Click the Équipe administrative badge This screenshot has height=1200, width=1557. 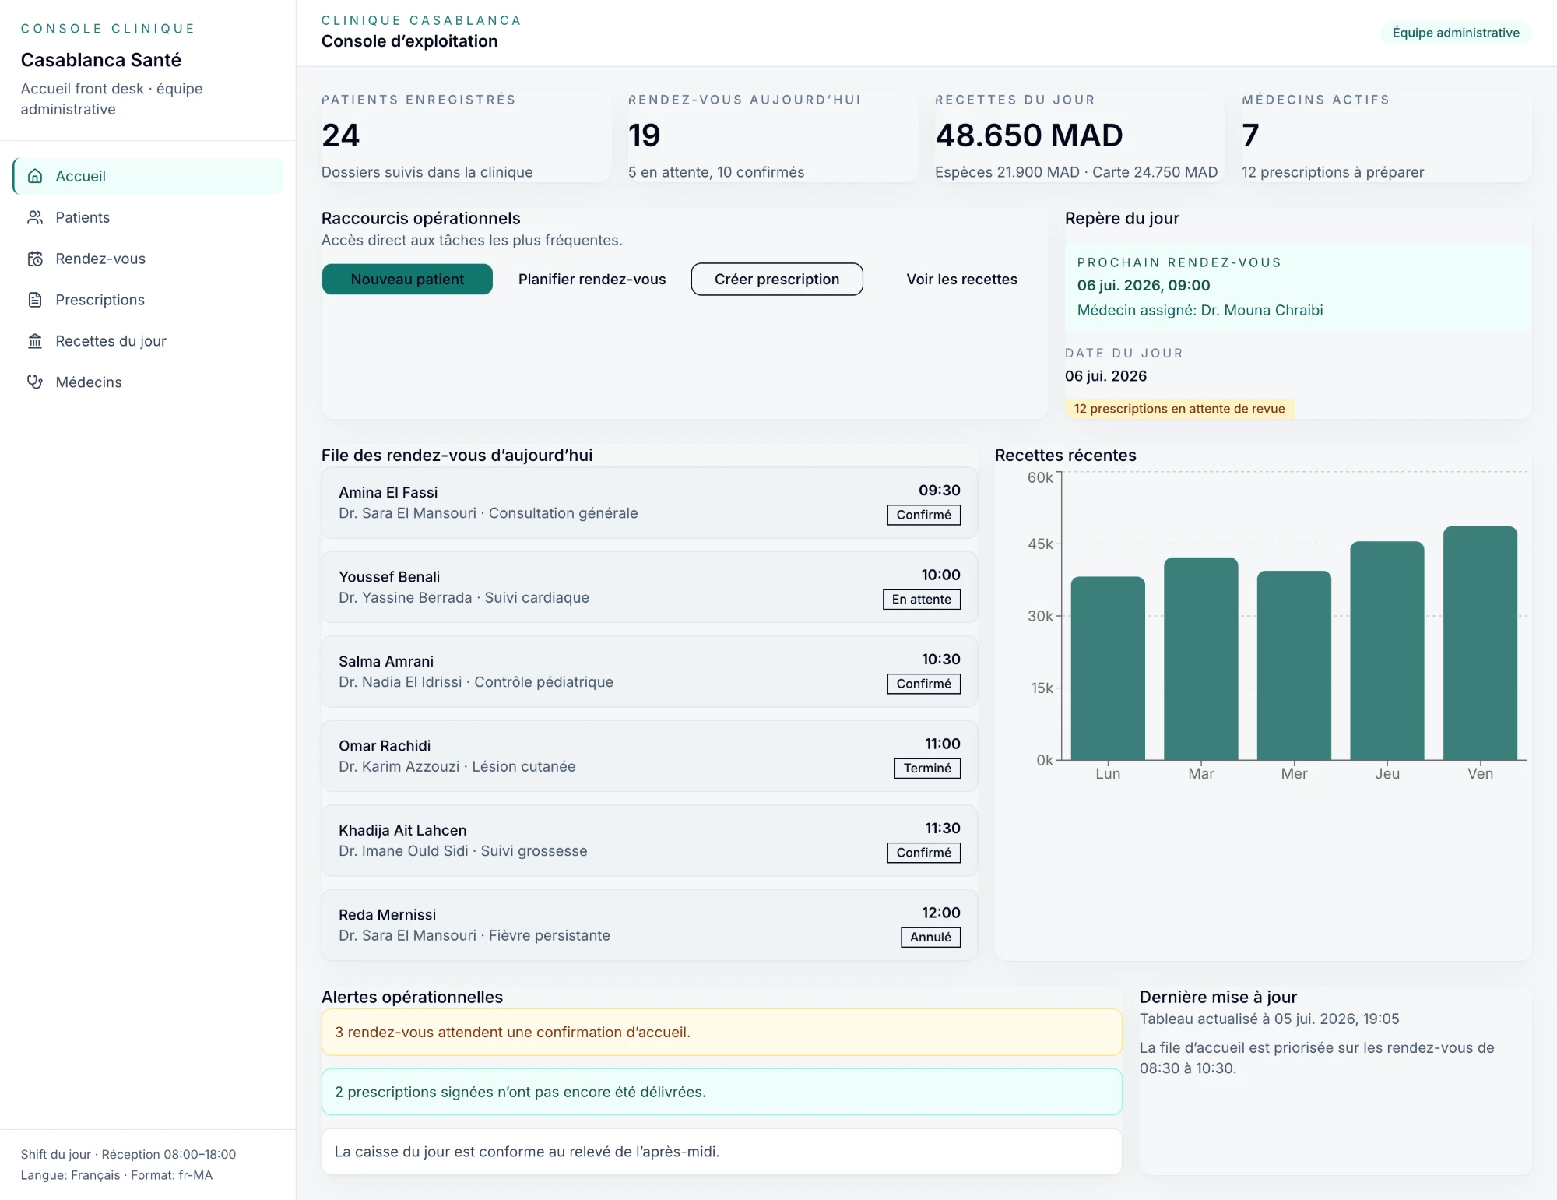[1456, 33]
